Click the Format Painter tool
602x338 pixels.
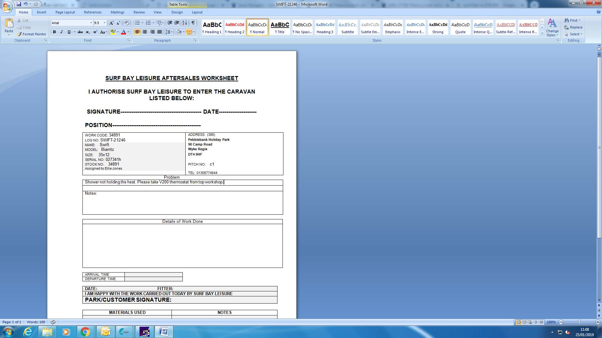click(32, 34)
